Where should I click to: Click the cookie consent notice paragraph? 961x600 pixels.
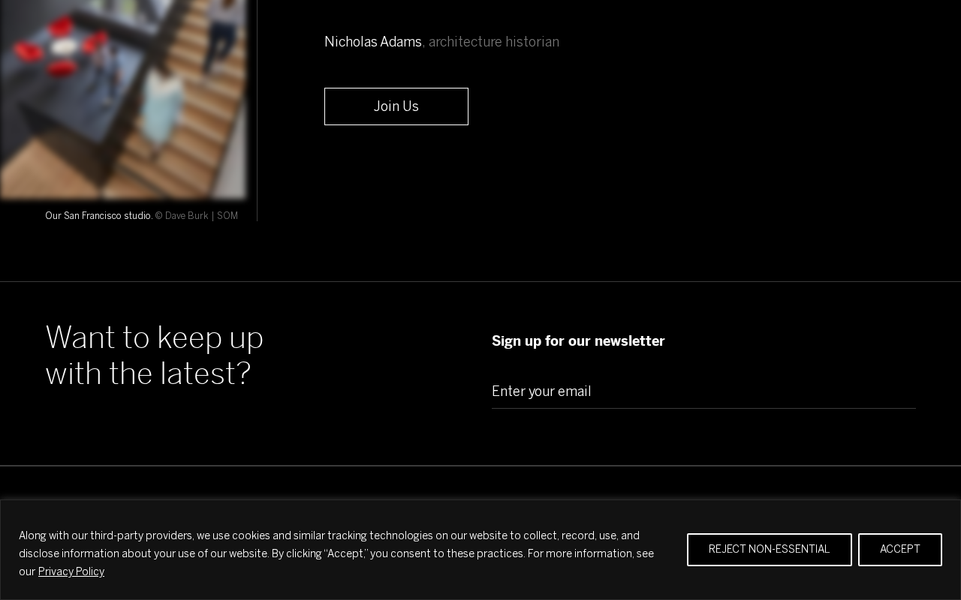pyautogui.click(x=336, y=553)
